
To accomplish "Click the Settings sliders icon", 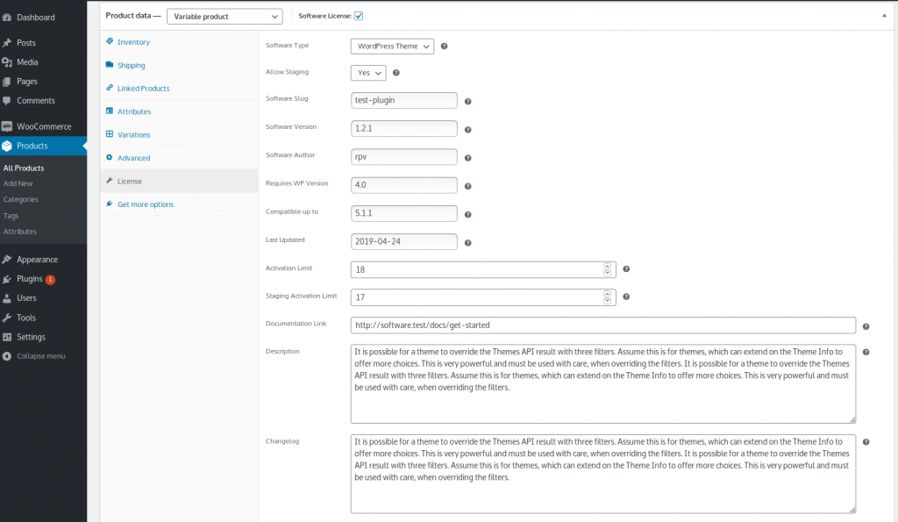I will pos(7,338).
